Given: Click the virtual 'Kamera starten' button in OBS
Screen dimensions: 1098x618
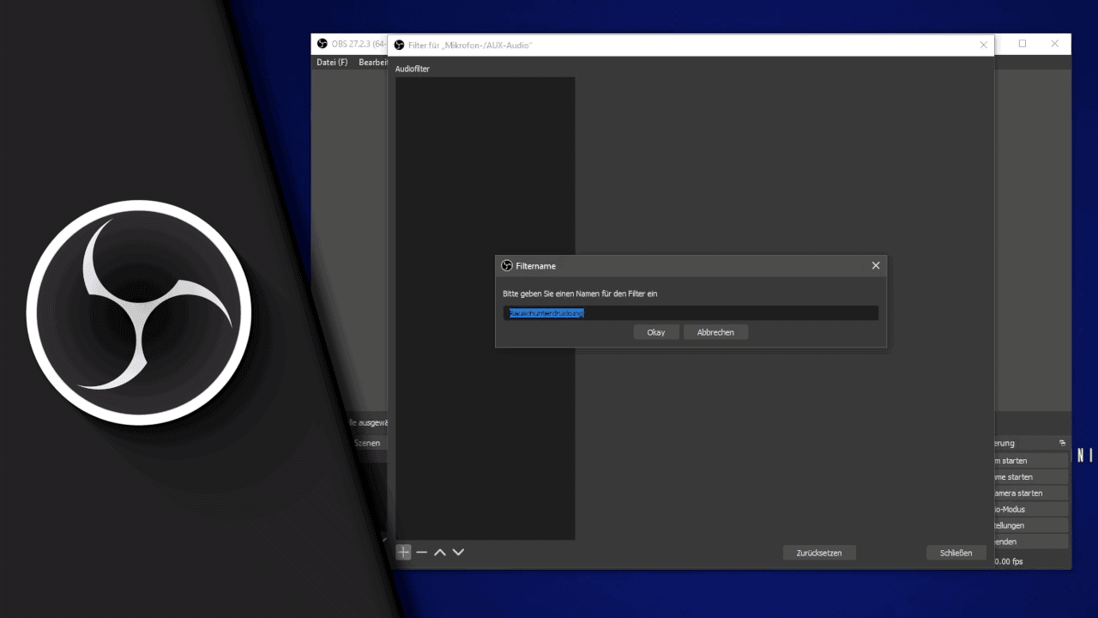Looking at the screenshot, I should click(1031, 494).
